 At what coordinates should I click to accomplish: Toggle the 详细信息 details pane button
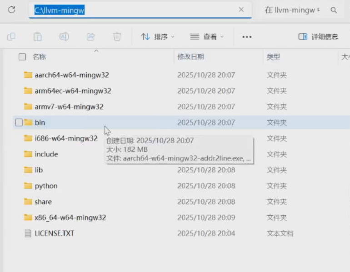click(x=318, y=37)
